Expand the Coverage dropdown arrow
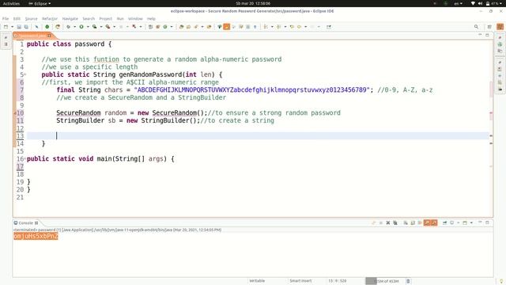Screen dimensions: 506x285 click(100, 27)
